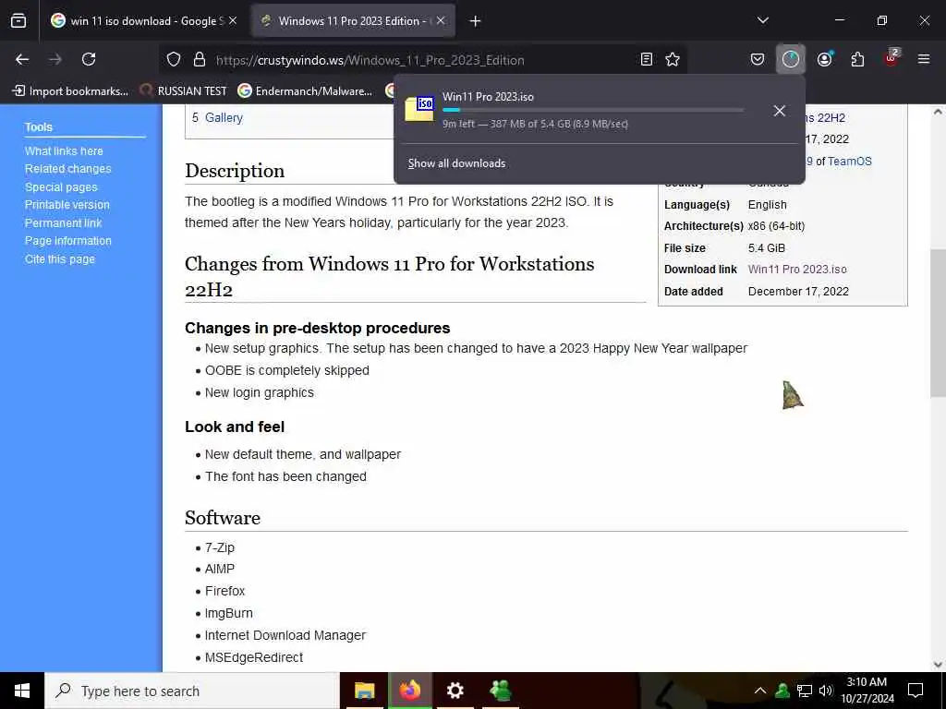The width and height of the screenshot is (946, 709).
Task: Click Printable version link
Action: [67, 205]
